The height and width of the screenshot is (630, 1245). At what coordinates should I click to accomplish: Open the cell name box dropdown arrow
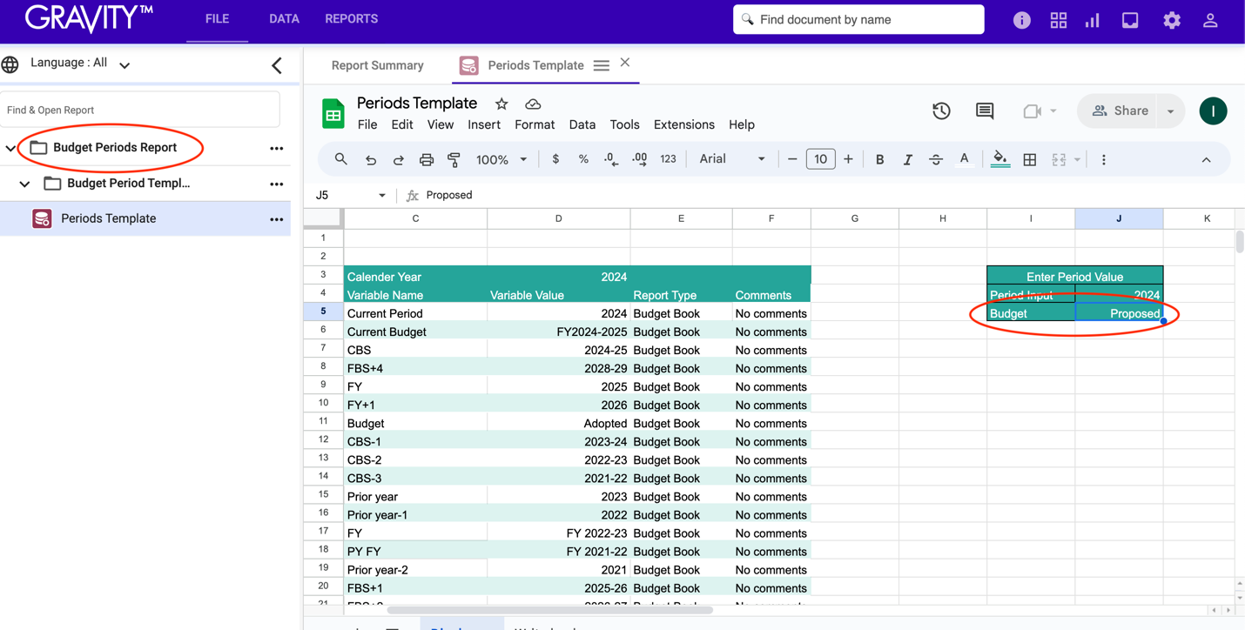(382, 195)
